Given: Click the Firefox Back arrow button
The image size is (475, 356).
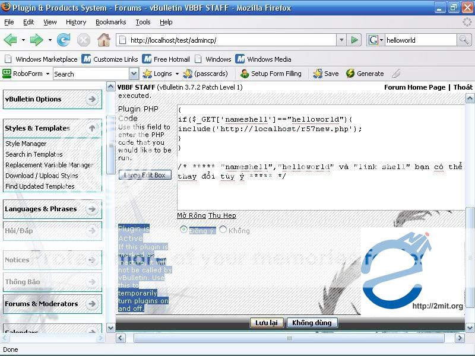Looking at the screenshot, I should point(10,40).
